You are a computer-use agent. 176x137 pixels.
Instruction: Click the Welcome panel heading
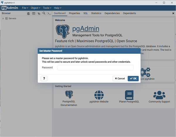click(60, 20)
